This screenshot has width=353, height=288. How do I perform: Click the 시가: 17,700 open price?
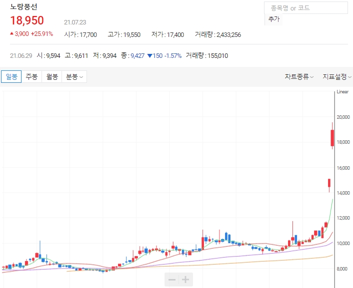pos(80,34)
